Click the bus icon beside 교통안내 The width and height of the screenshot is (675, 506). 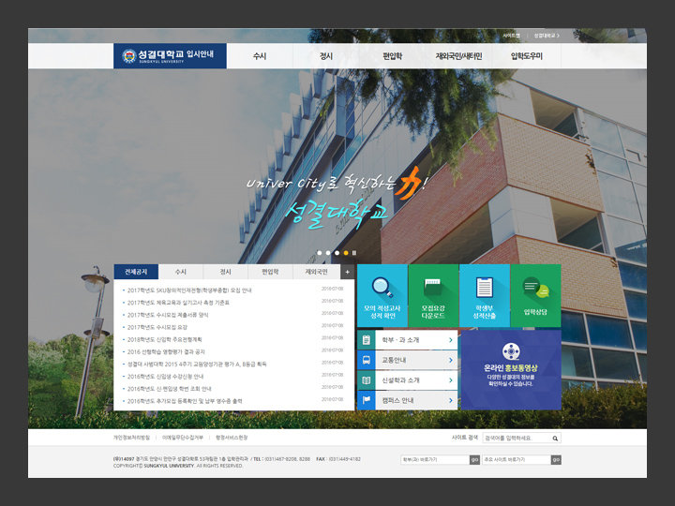click(x=367, y=360)
